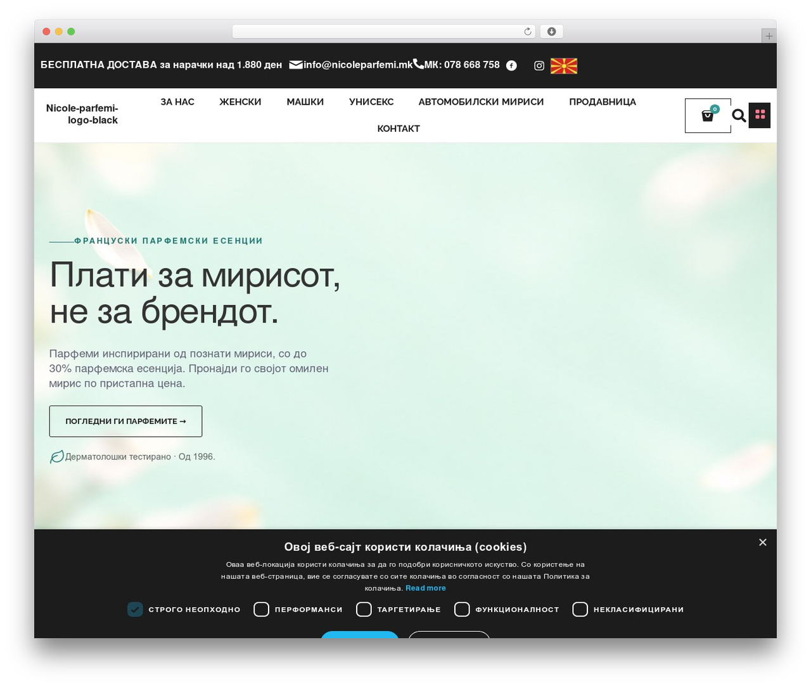Click the ФРАНЦУСКИ ПАРФЕМСКИ ЕСЕНЦИИ tagline
Viewport: 811px width, 687px height.
point(169,241)
